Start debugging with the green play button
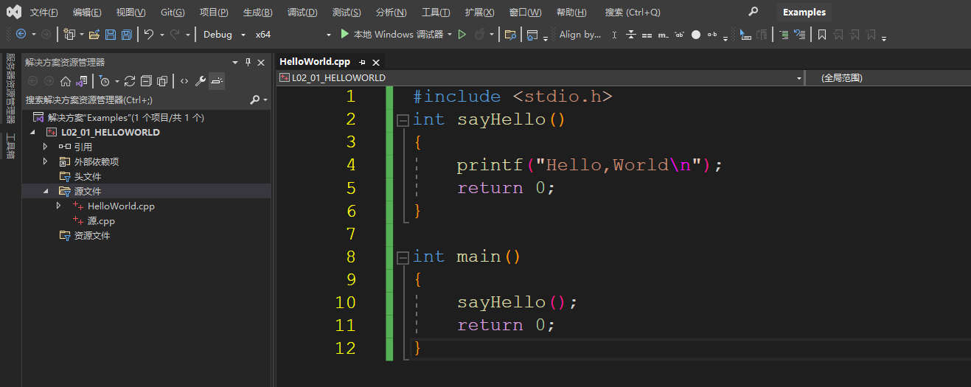Viewport: 971px width, 387px height. click(x=344, y=34)
